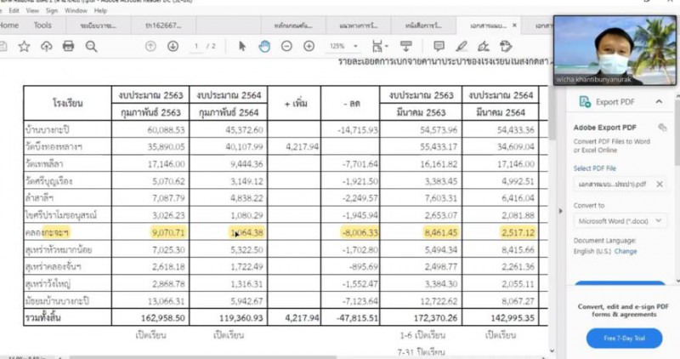Image resolution: width=680 pixels, height=359 pixels.
Task: Go to the previous page arrow
Action: [x=150, y=46]
